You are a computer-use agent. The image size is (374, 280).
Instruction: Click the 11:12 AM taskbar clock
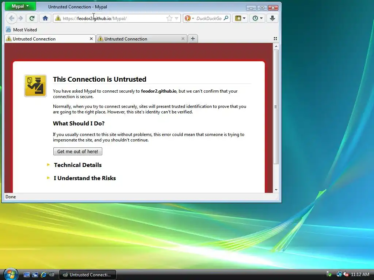click(360, 274)
